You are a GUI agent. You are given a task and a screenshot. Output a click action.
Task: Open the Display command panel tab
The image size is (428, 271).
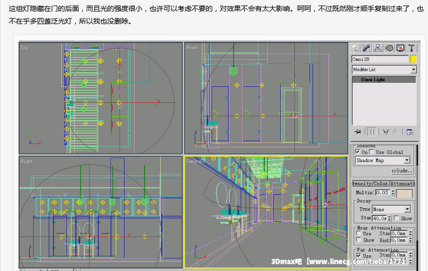point(401,48)
